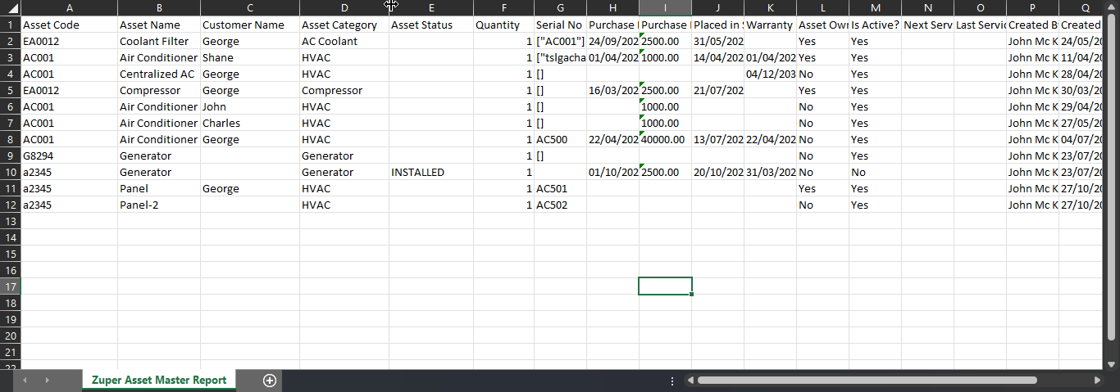Click the Select All corner triangle
The height and width of the screenshot is (392, 1120).
click(13, 7)
